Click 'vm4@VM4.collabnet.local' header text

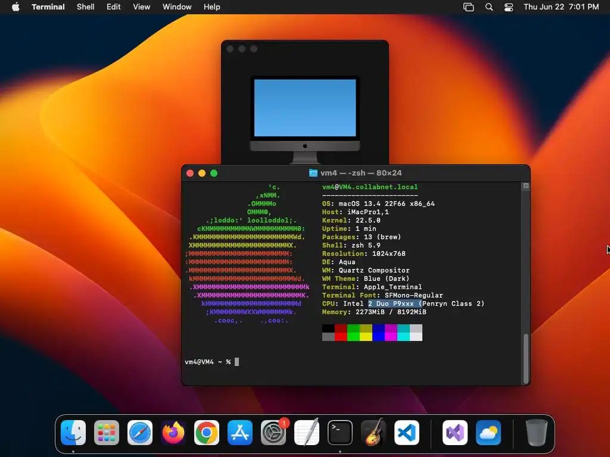(370, 187)
